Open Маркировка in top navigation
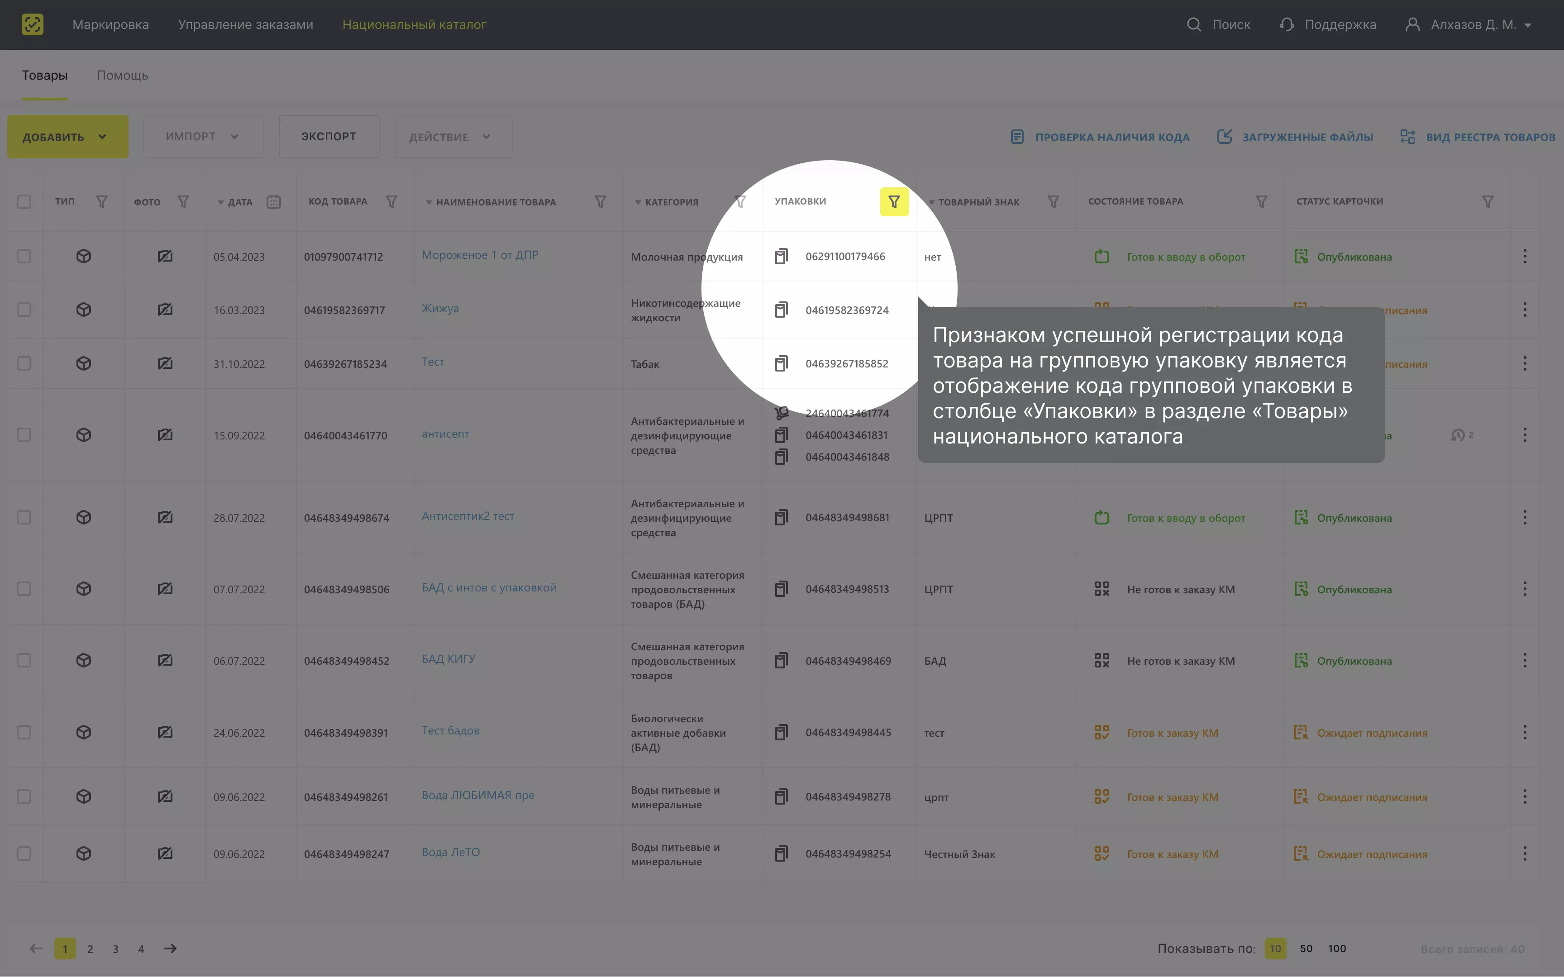The image size is (1564, 977). click(110, 24)
